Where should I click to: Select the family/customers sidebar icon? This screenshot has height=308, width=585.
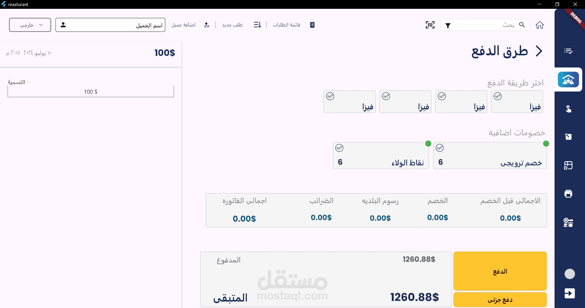[568, 80]
